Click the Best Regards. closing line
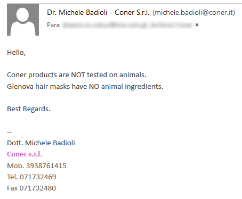The width and height of the screenshot is (242, 199). 29,109
